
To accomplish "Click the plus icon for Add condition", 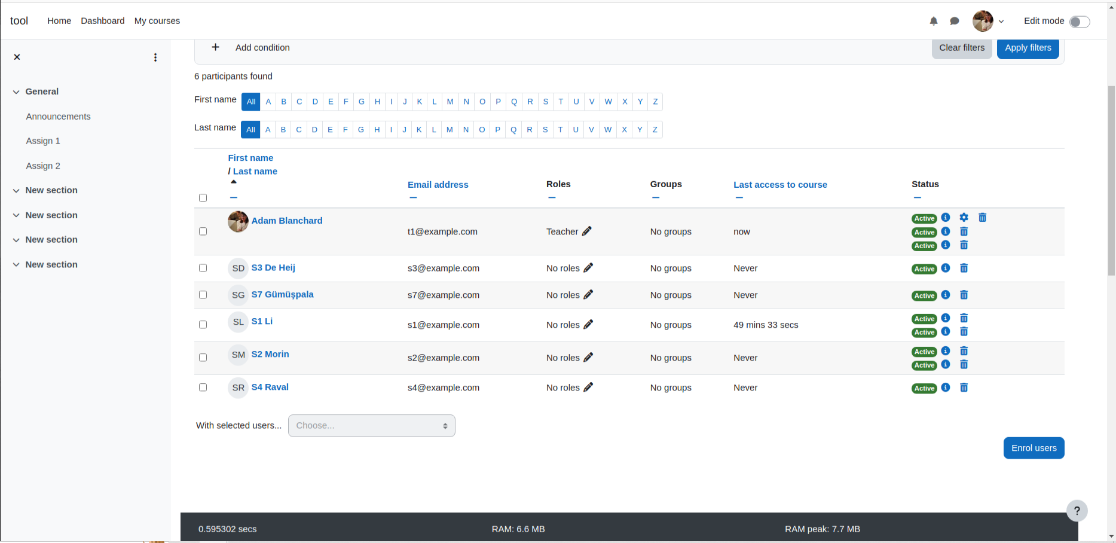I will [216, 47].
